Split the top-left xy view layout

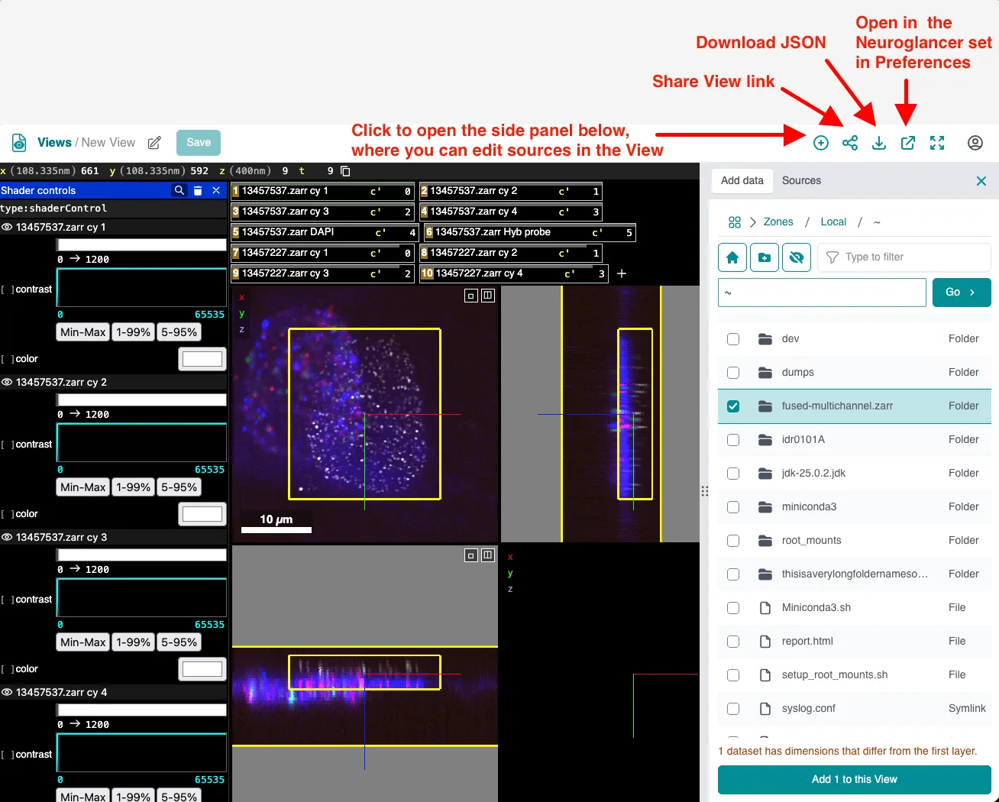point(488,296)
